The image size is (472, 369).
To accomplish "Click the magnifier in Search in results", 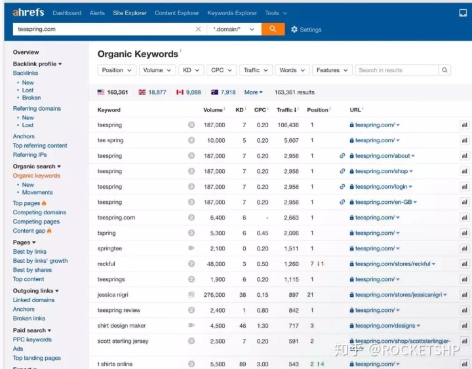I will coord(445,70).
